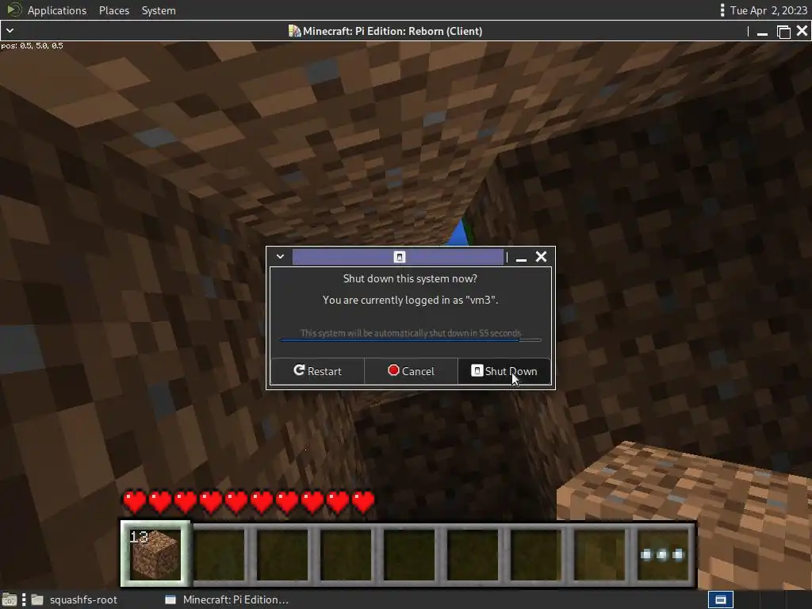Click the workspace switcher in bottom panel

pos(720,599)
